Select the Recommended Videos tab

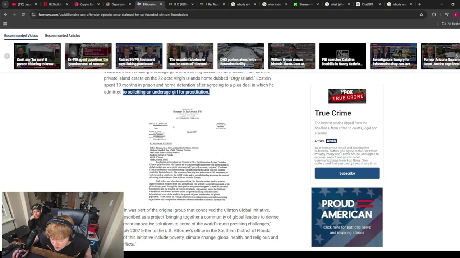(x=21, y=35)
